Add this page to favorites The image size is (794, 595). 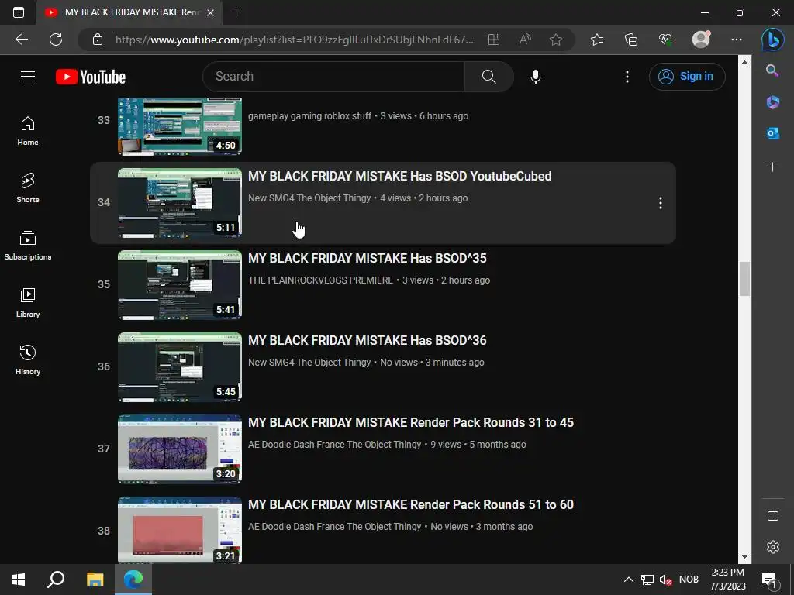556,40
